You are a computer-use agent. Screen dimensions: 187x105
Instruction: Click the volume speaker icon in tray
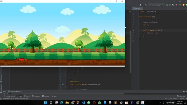coord(170,103)
